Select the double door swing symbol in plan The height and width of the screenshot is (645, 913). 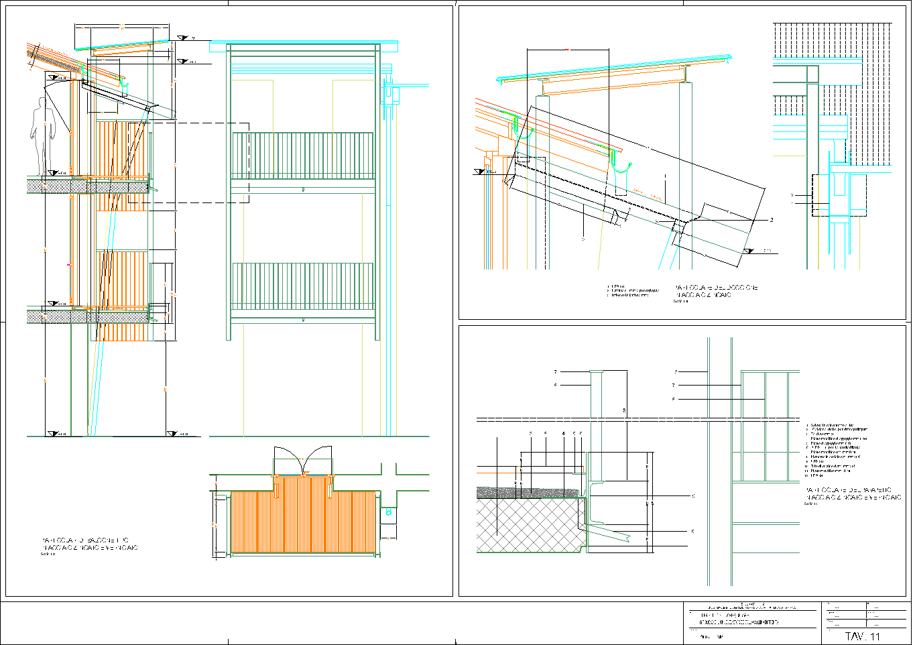(303, 461)
